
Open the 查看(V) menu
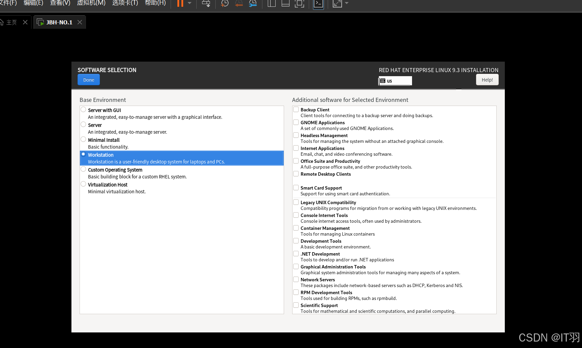click(x=60, y=3)
